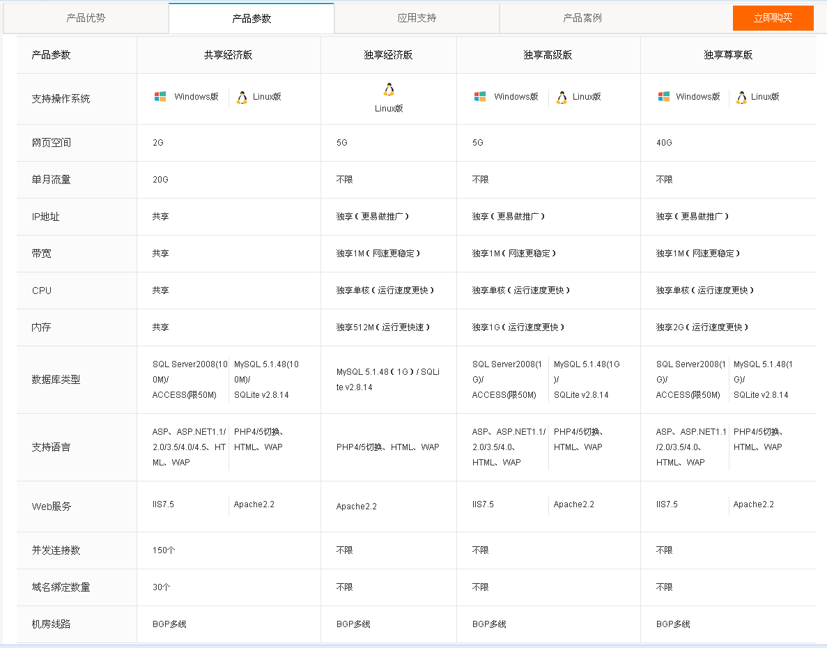Click Windows logo icon in 独享尊享版 column
Screen dimensions: 827x648
pos(663,96)
